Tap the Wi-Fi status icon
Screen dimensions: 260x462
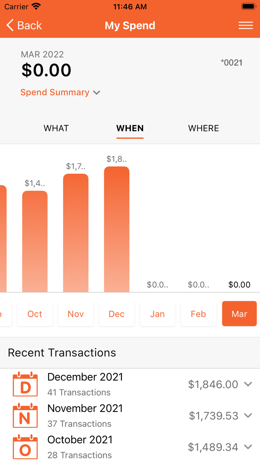[36, 6]
